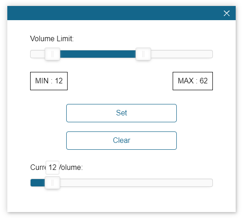Grab the minimum handle of Volume Limit slider
Screen dimensions: 243x218
pyautogui.click(x=53, y=54)
